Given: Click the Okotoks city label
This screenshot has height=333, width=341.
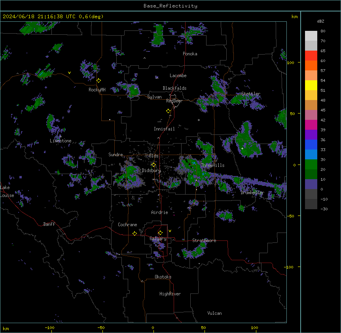Looking at the screenshot, I should (163, 277).
